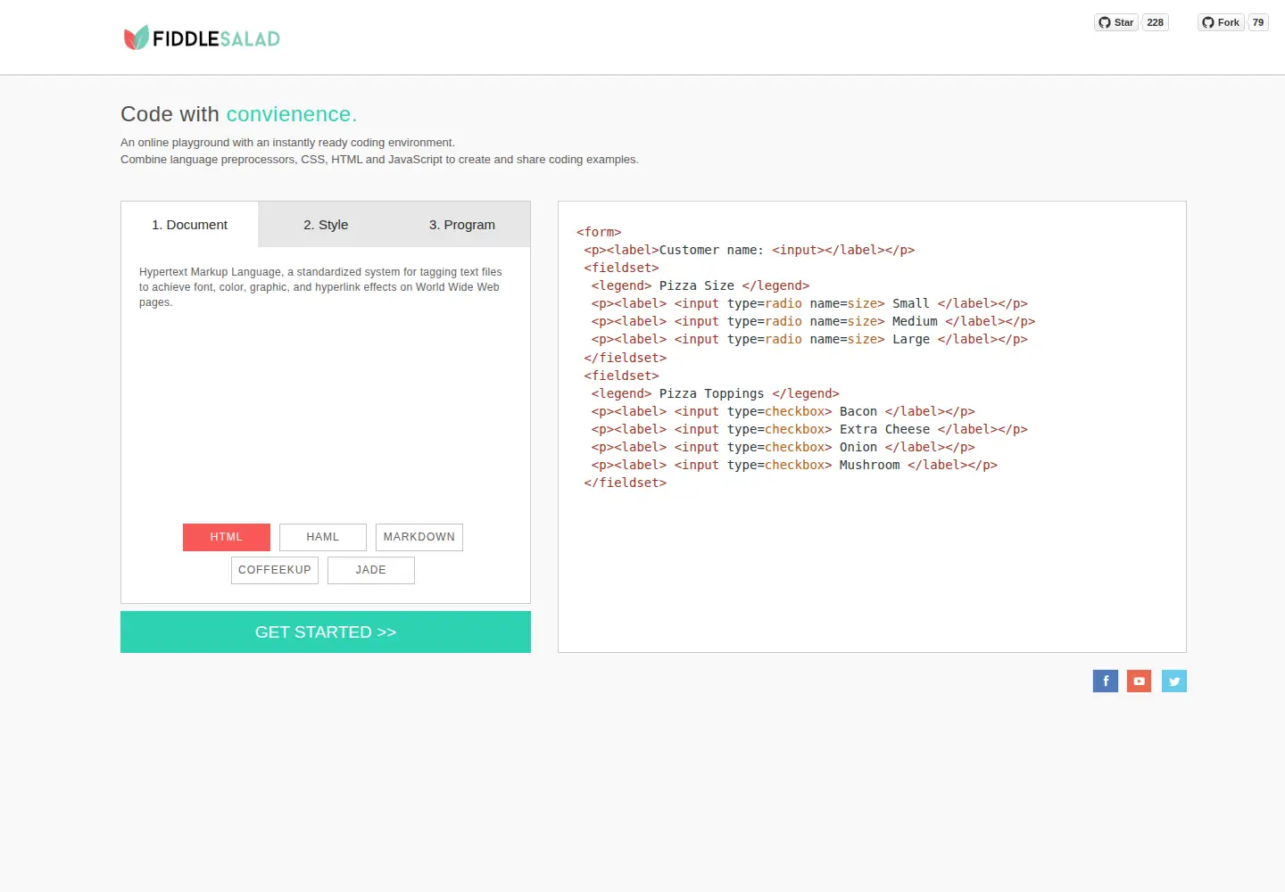Screen dimensions: 1285x892
Task: Open the Twitter social icon
Action: (1174, 681)
